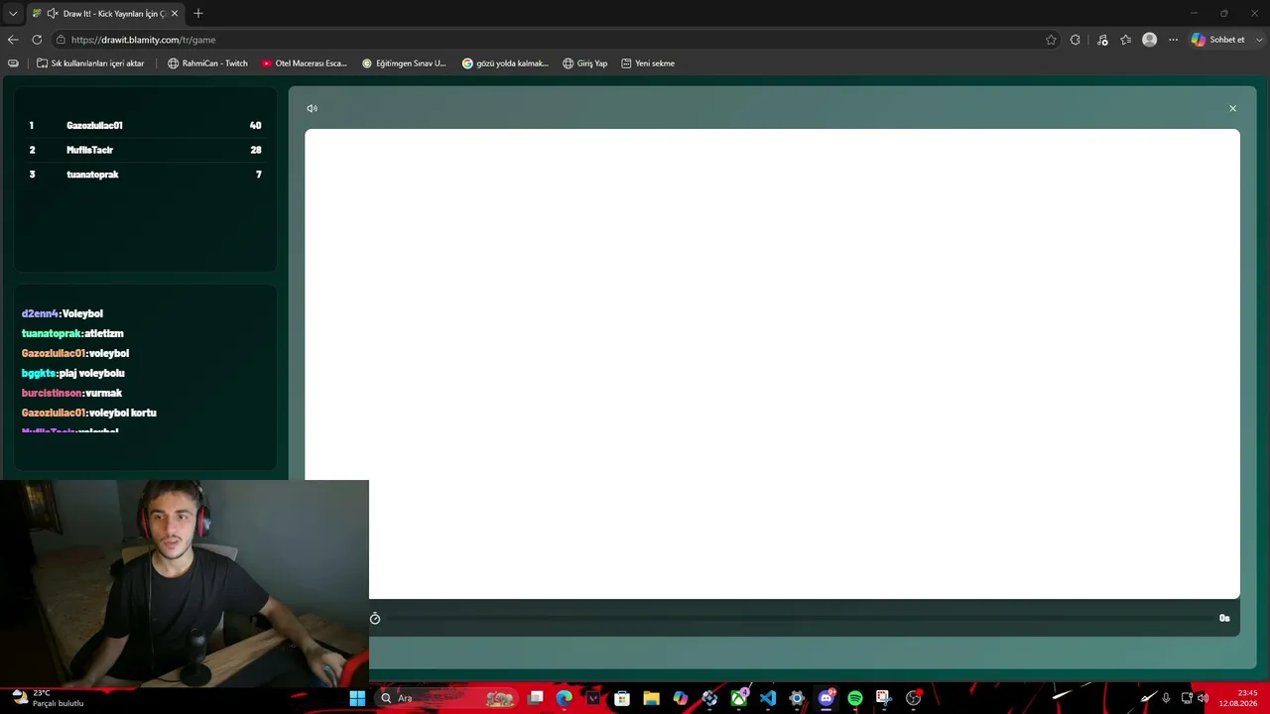Screen dimensions: 1270x714
Task: Open Spotify from the taskbar
Action: [855, 698]
